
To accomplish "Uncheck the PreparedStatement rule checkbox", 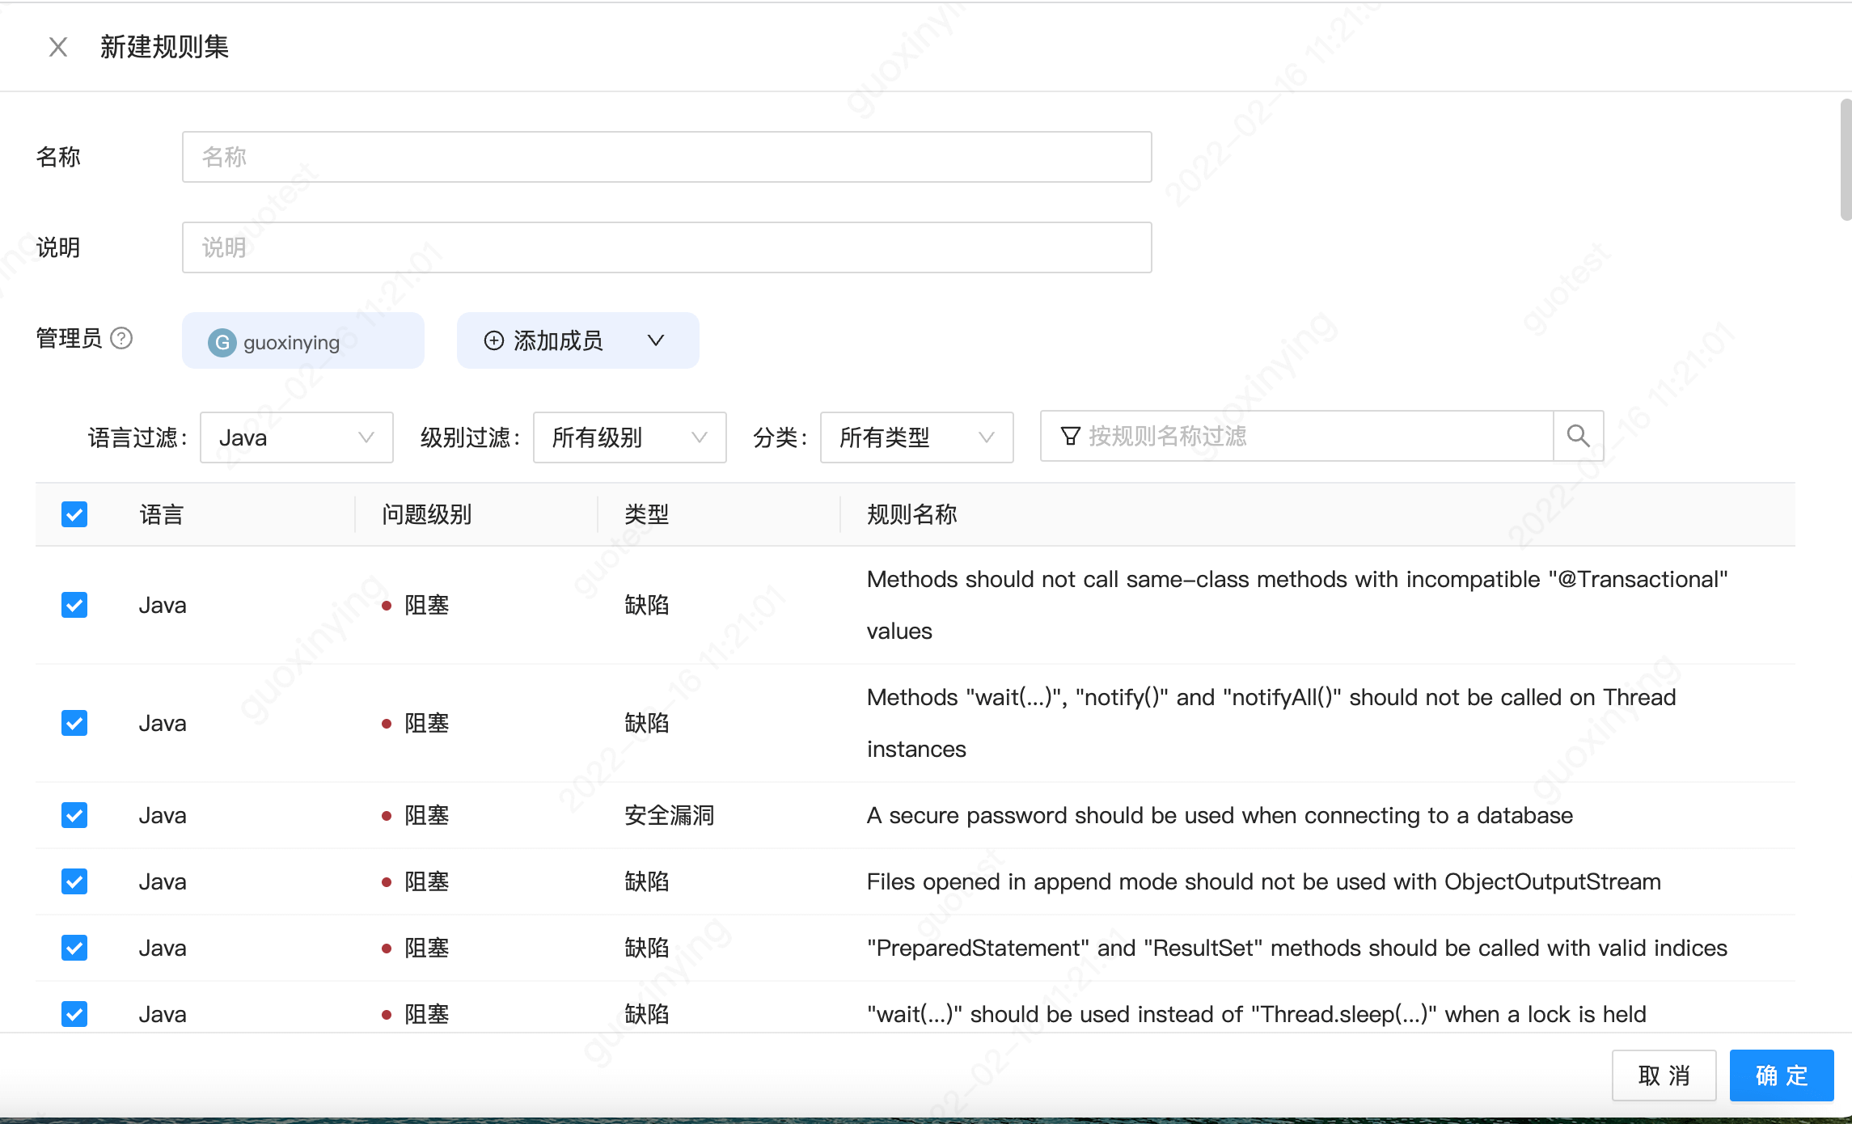I will click(x=74, y=948).
